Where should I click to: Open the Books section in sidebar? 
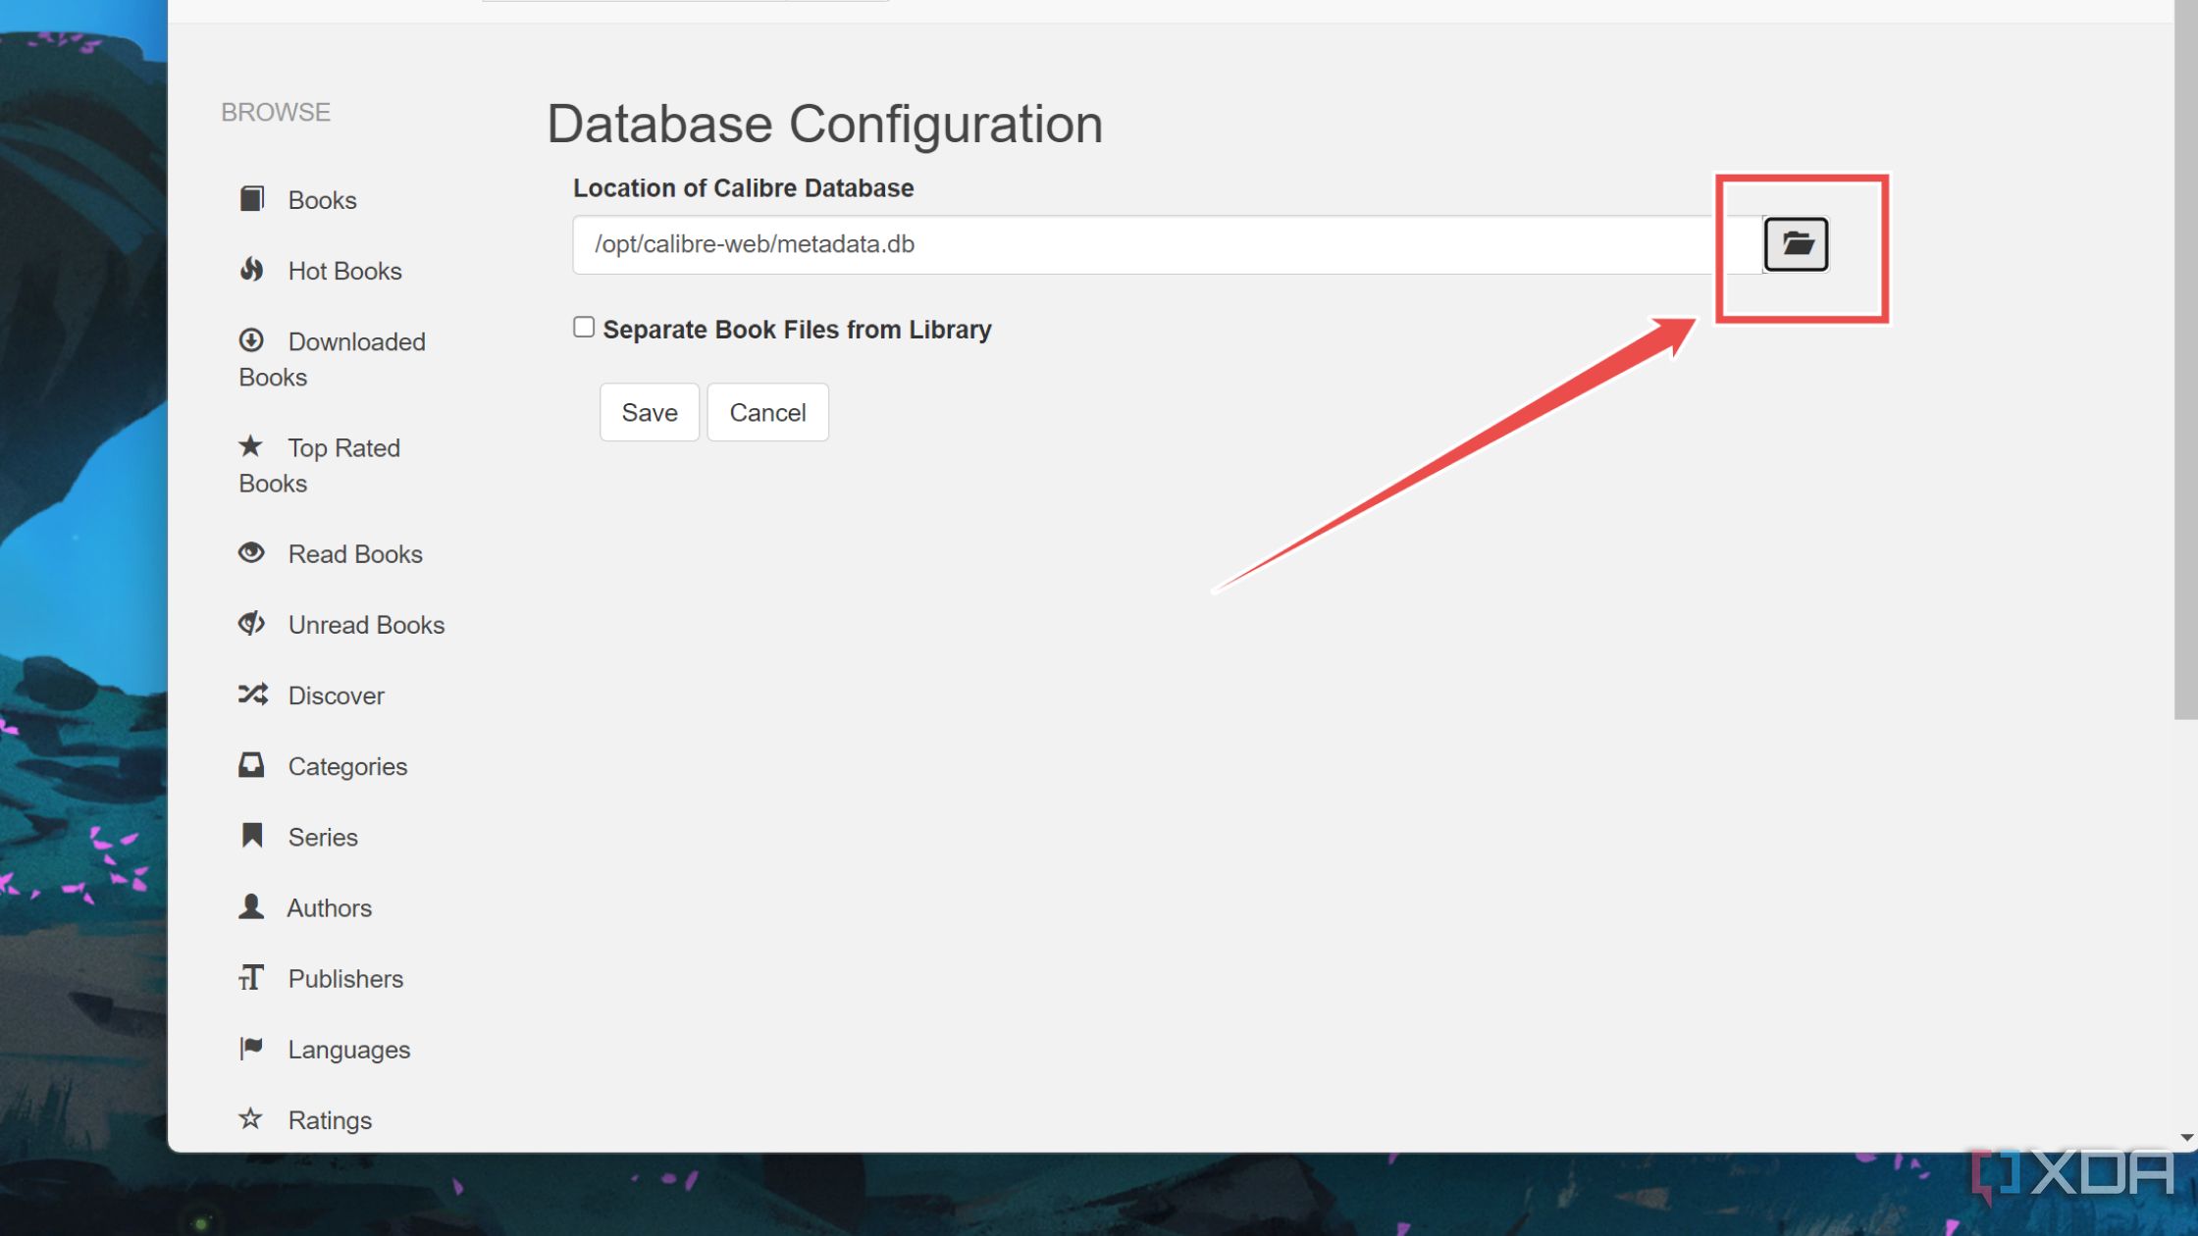tap(322, 198)
